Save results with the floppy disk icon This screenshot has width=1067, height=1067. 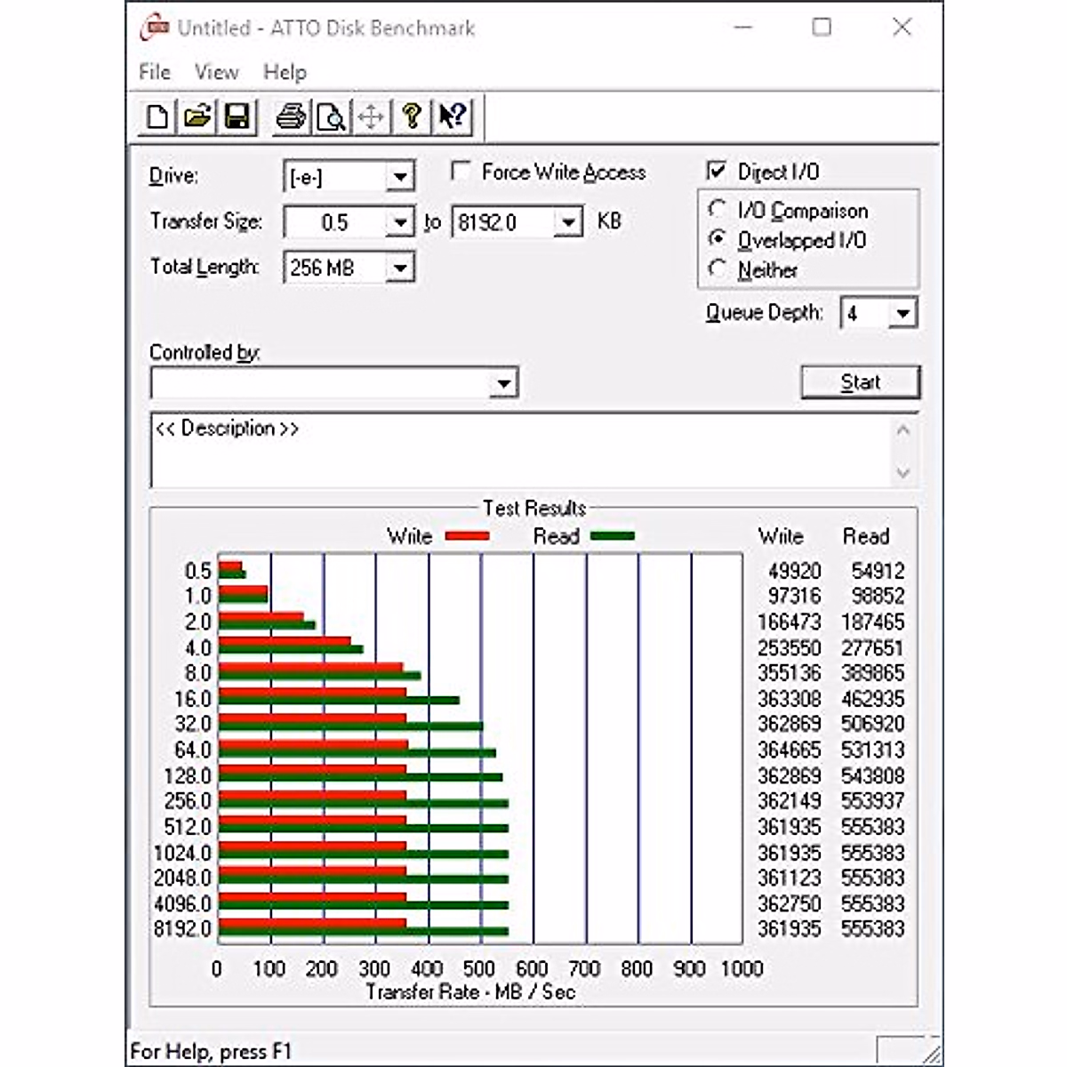coord(237,116)
